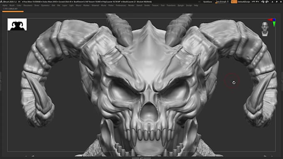The height and width of the screenshot is (159, 283).
Task: Click the previous UI layout arrows icon
Action: coord(253,2)
